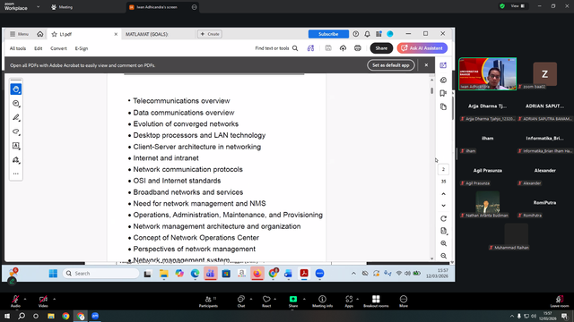Expand Apps options arrow
This screenshot has width=574, height=322.
point(358,299)
